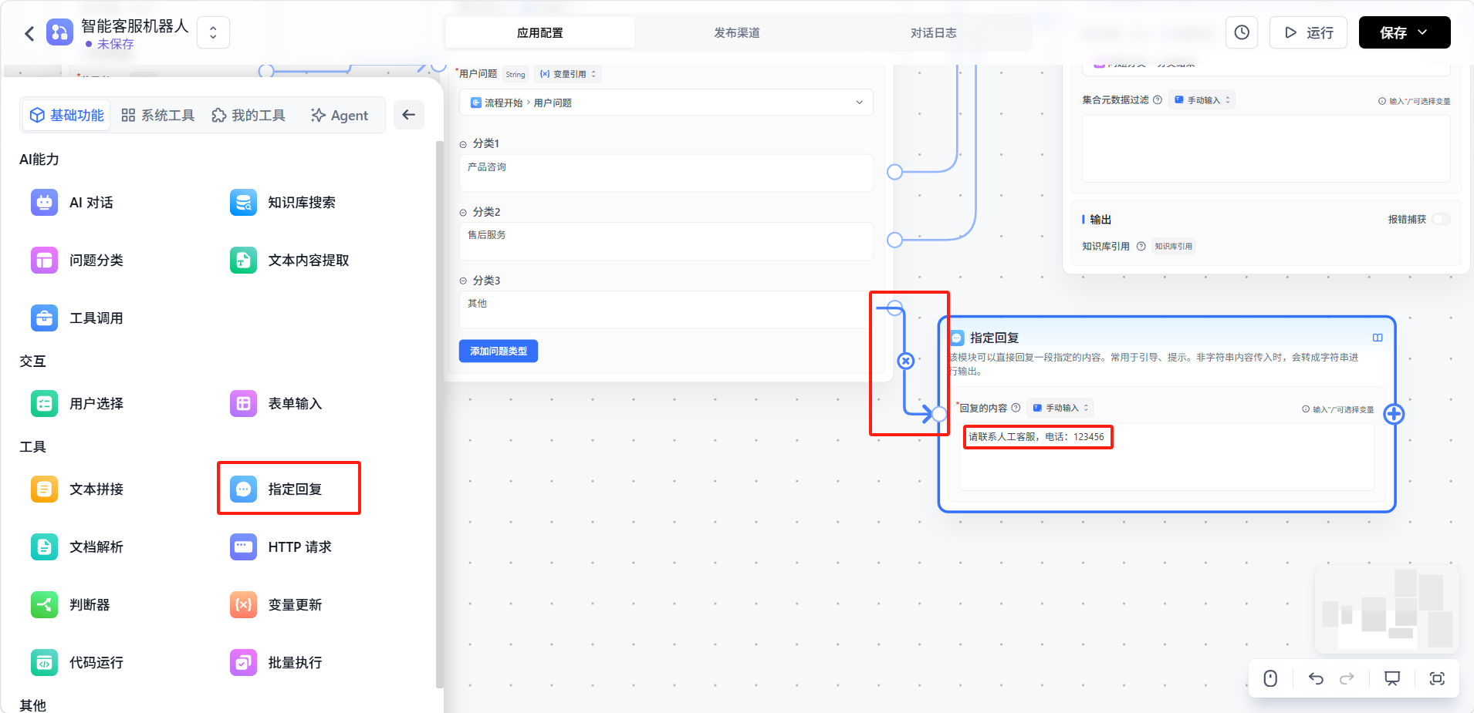The image size is (1474, 713).
Task: Select the 知识库搜索 tool icon
Action: [243, 203]
